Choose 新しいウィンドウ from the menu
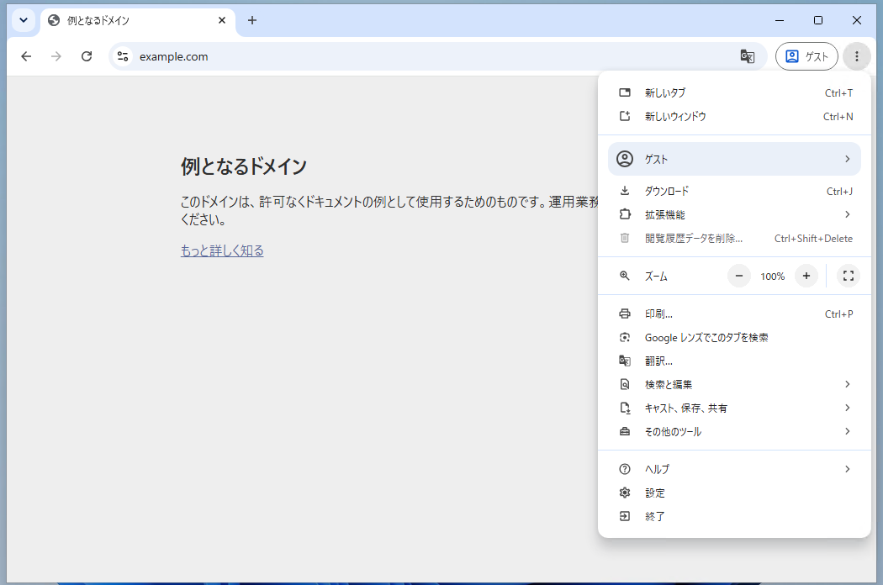The height and width of the screenshot is (585, 883). [734, 117]
